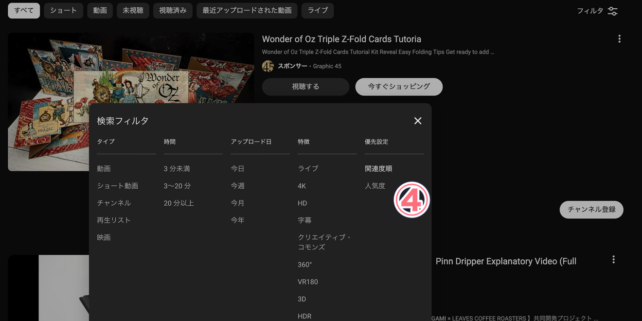
Task: Filter by type 動画 in the dialog
Action: (x=104, y=169)
